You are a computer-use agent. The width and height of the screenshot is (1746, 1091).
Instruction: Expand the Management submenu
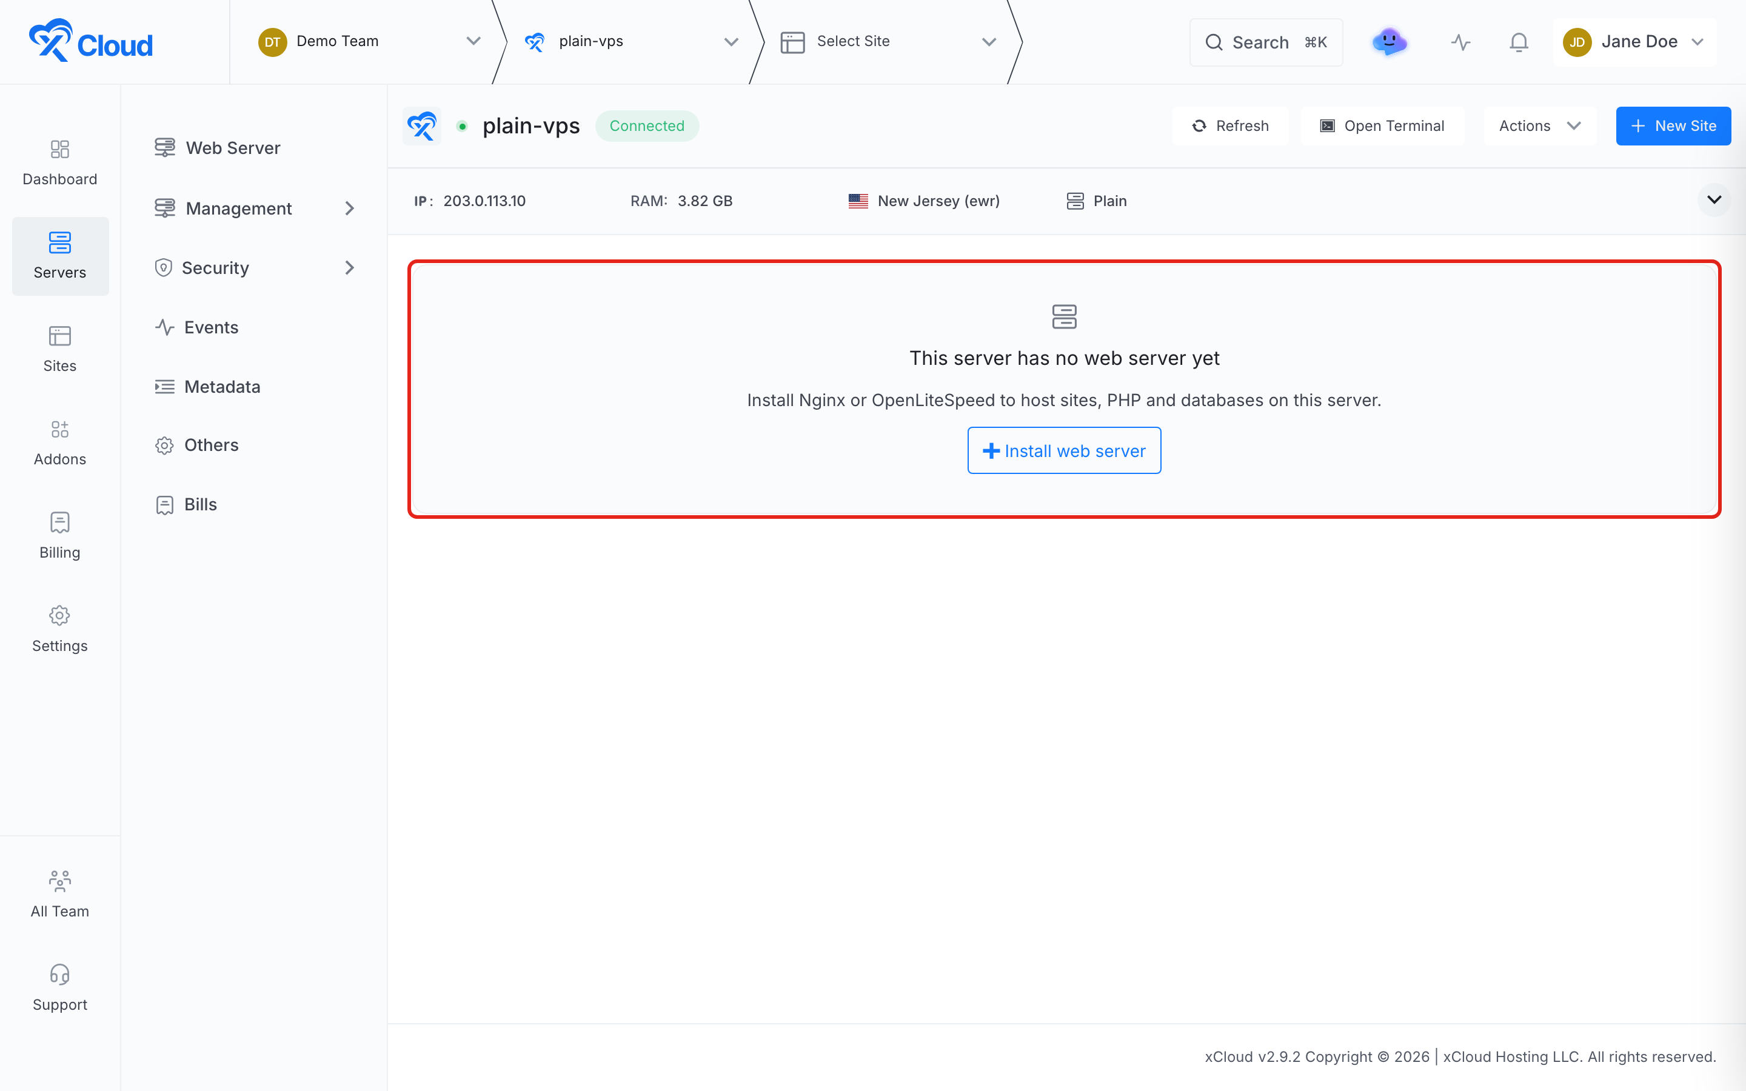255,209
